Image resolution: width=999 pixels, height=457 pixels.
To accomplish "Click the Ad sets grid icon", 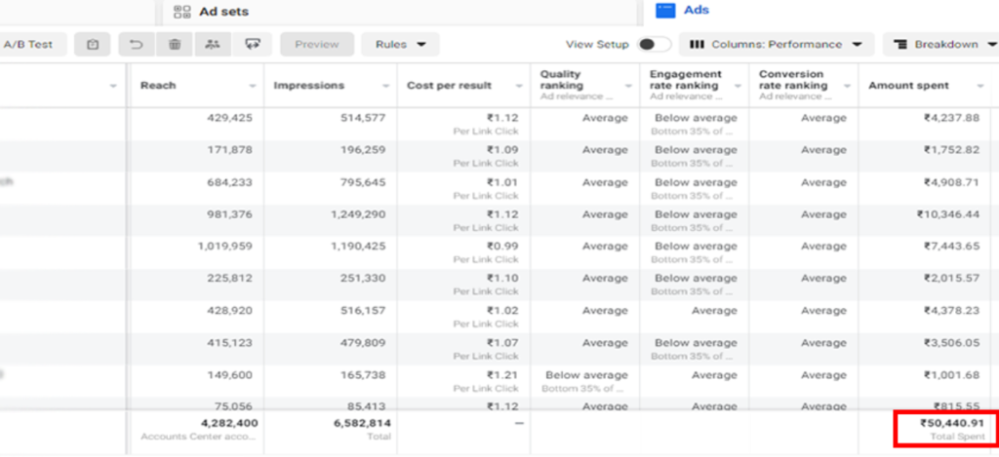I will coord(181,12).
